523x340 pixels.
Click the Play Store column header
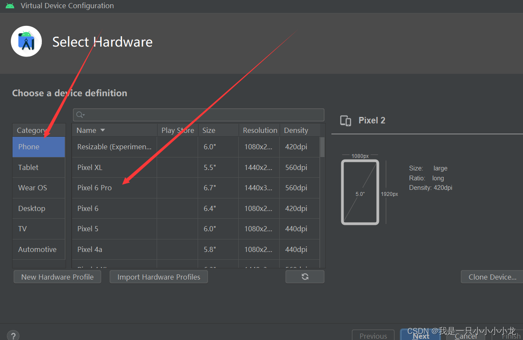pyautogui.click(x=178, y=130)
